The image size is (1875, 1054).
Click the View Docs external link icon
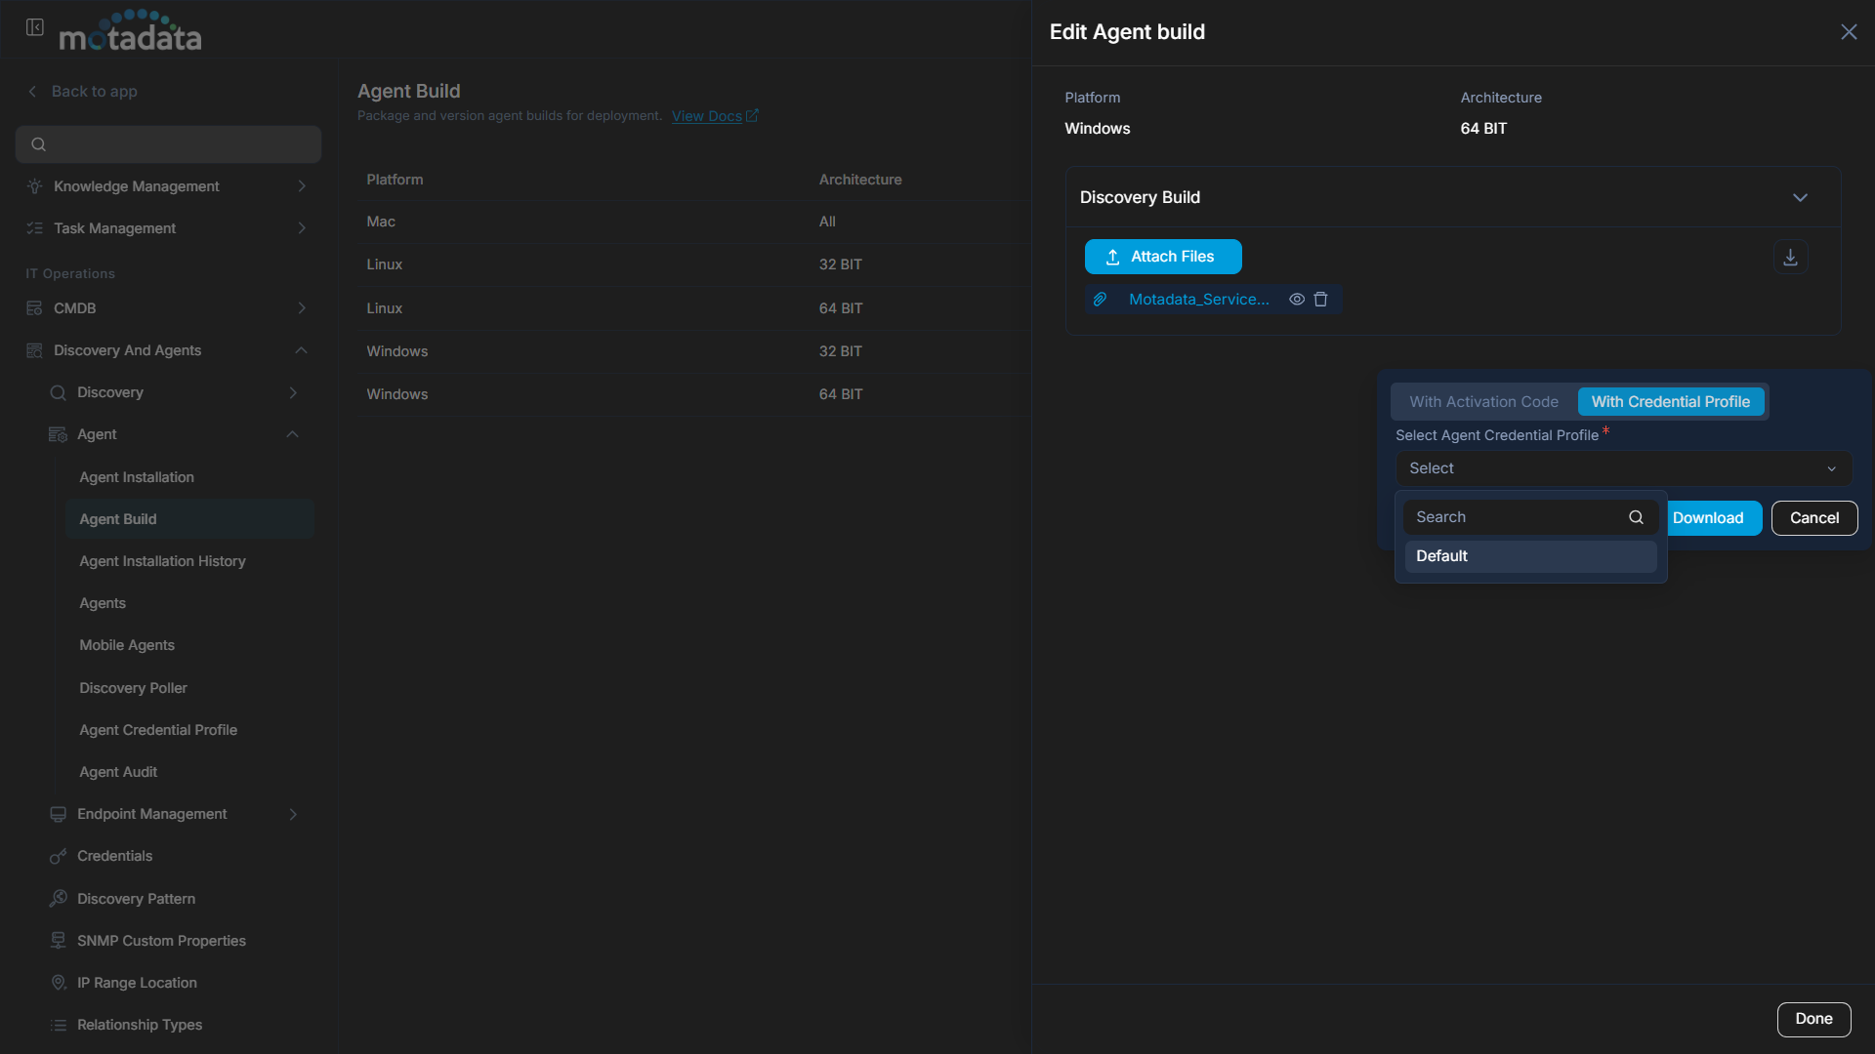coord(752,115)
